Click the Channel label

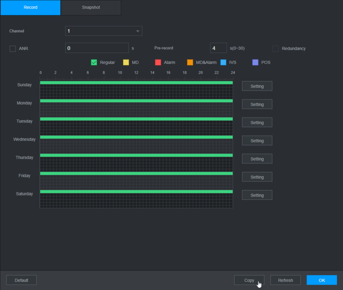point(16,31)
